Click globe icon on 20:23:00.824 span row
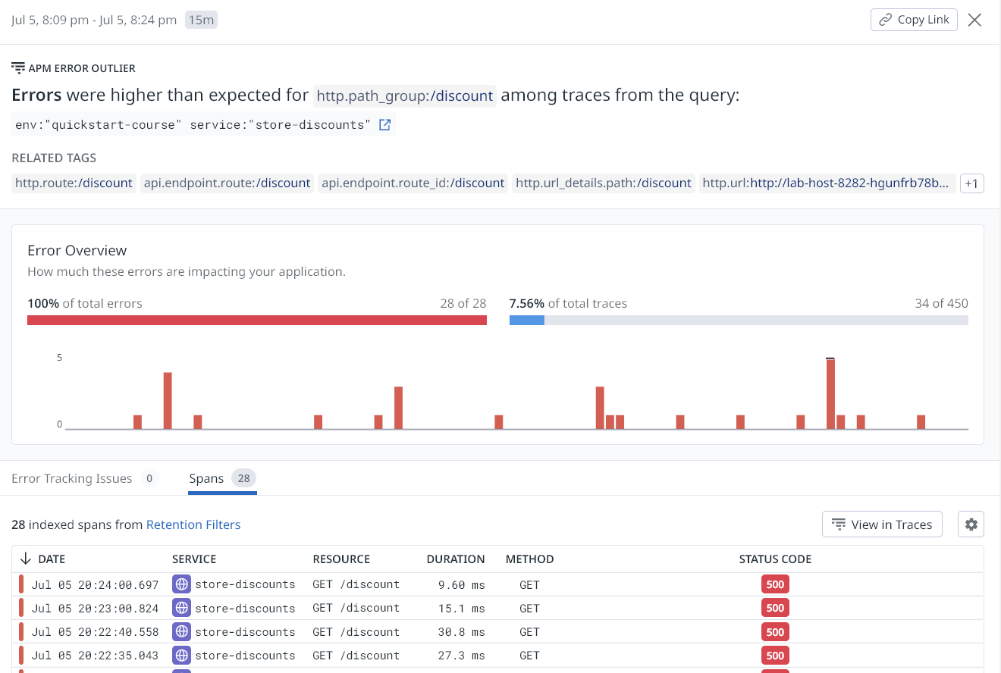The image size is (1001, 673). click(x=181, y=608)
